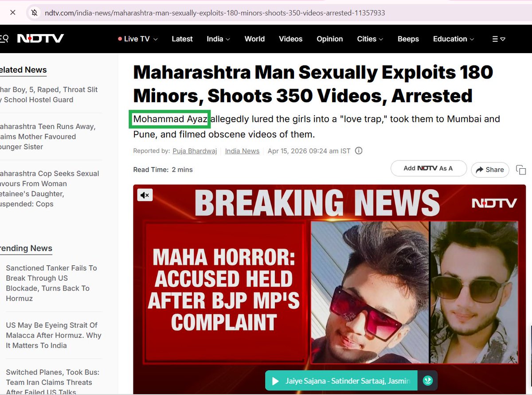Open 'Cop Seeks Sexual Favours' related story
Viewport: 532px width, 395px height.
pos(49,189)
